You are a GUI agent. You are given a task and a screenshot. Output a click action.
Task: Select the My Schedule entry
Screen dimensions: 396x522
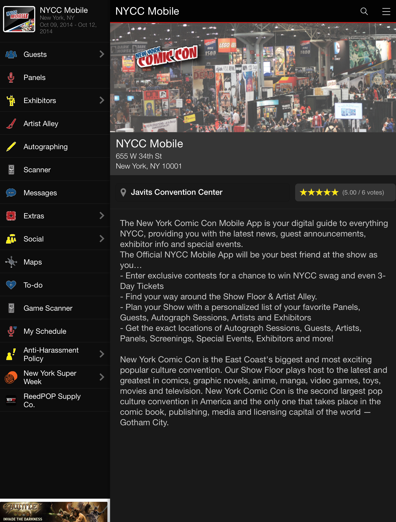tap(55, 331)
